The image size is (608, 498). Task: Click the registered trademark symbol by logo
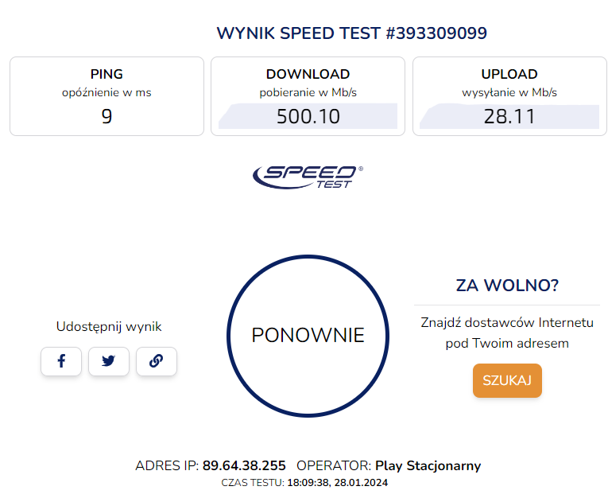click(361, 169)
